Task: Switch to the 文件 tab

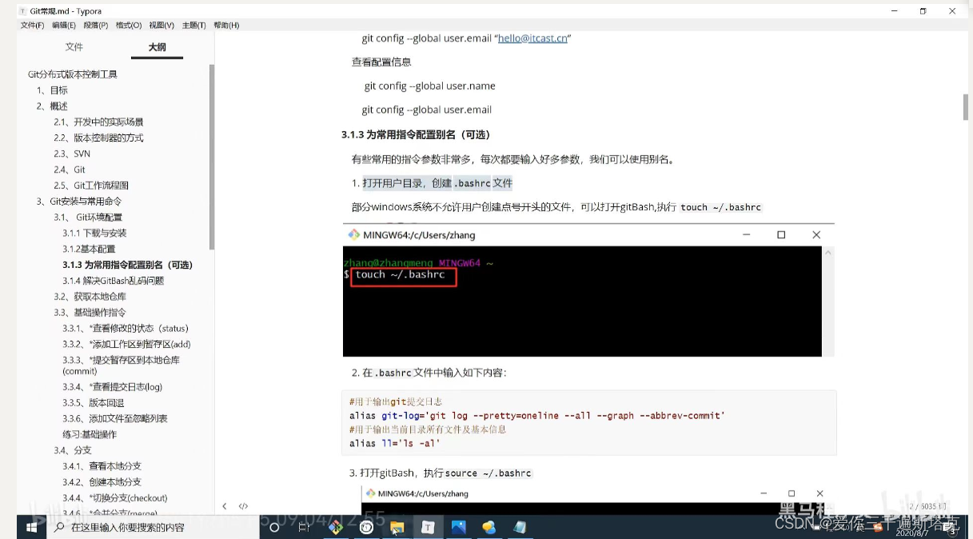Action: point(74,47)
